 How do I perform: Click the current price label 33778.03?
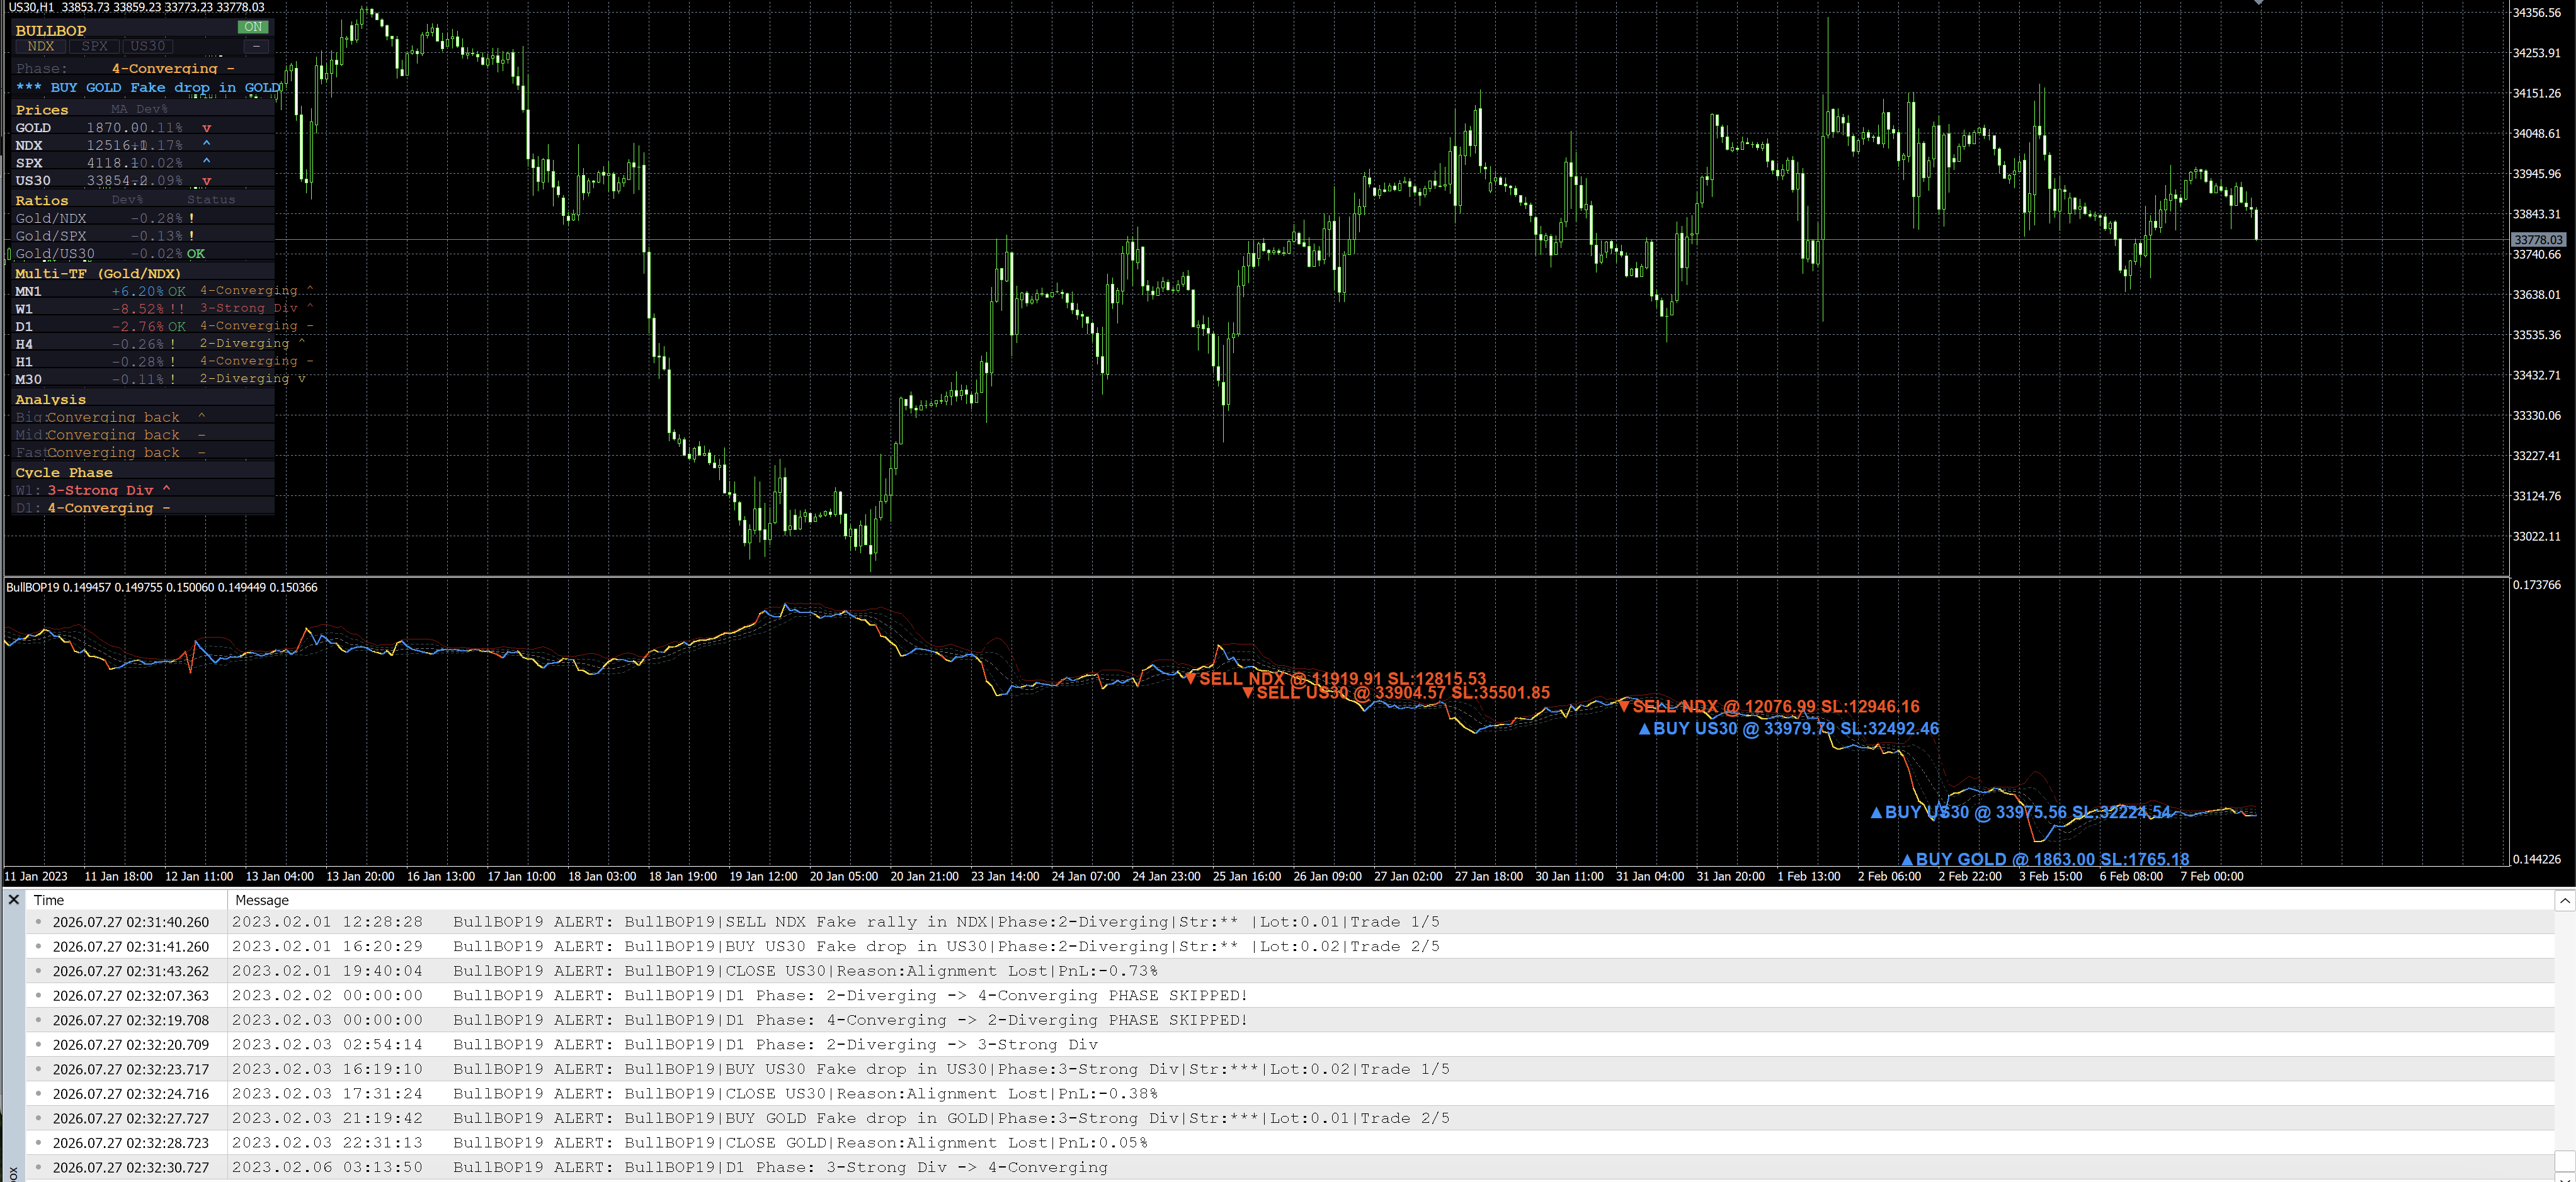(2539, 240)
